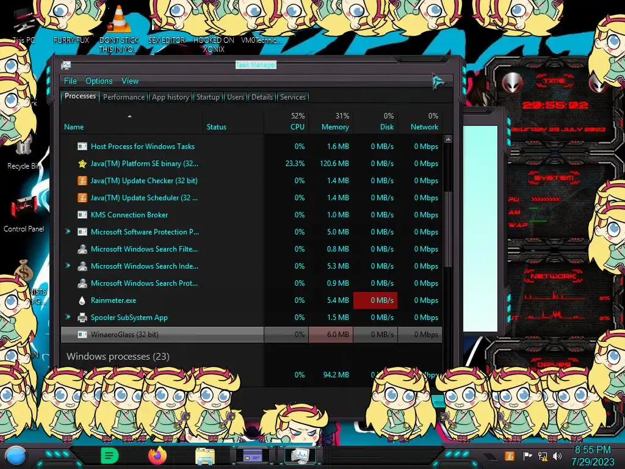
Task: Open the Options menu
Action: [99, 81]
